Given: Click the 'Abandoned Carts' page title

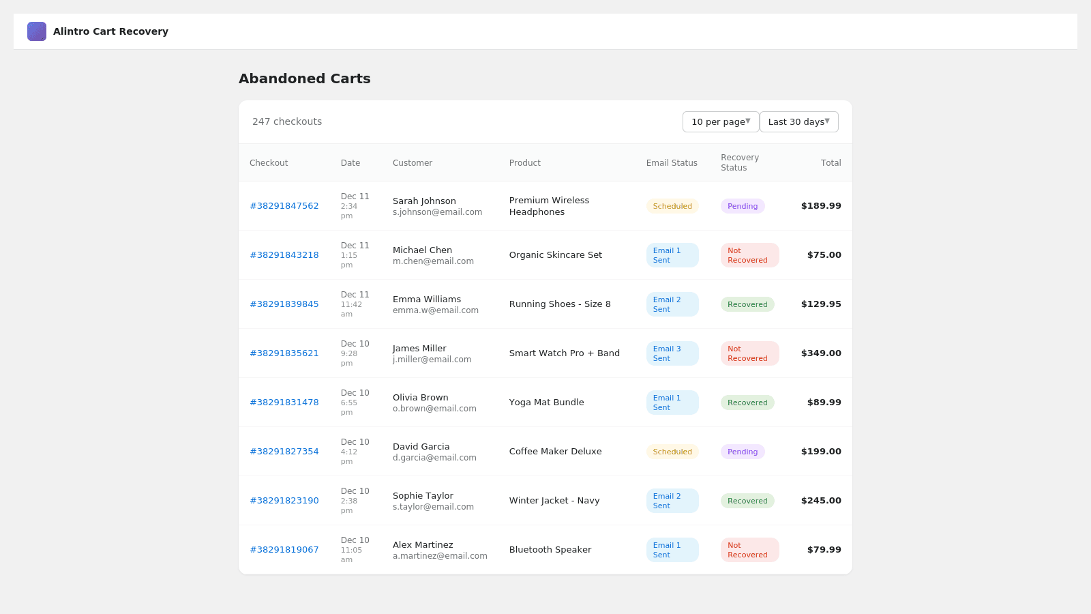Looking at the screenshot, I should pyautogui.click(x=304, y=78).
